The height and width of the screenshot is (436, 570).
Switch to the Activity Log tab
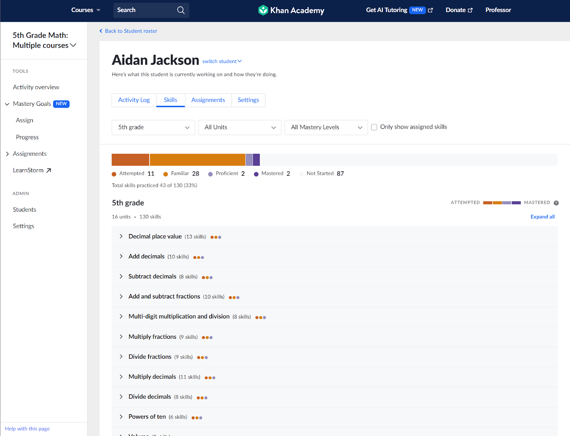tap(134, 100)
